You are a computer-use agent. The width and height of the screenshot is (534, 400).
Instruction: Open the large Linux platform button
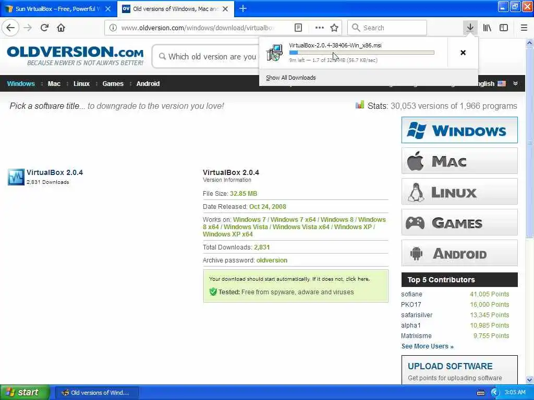[x=459, y=192]
